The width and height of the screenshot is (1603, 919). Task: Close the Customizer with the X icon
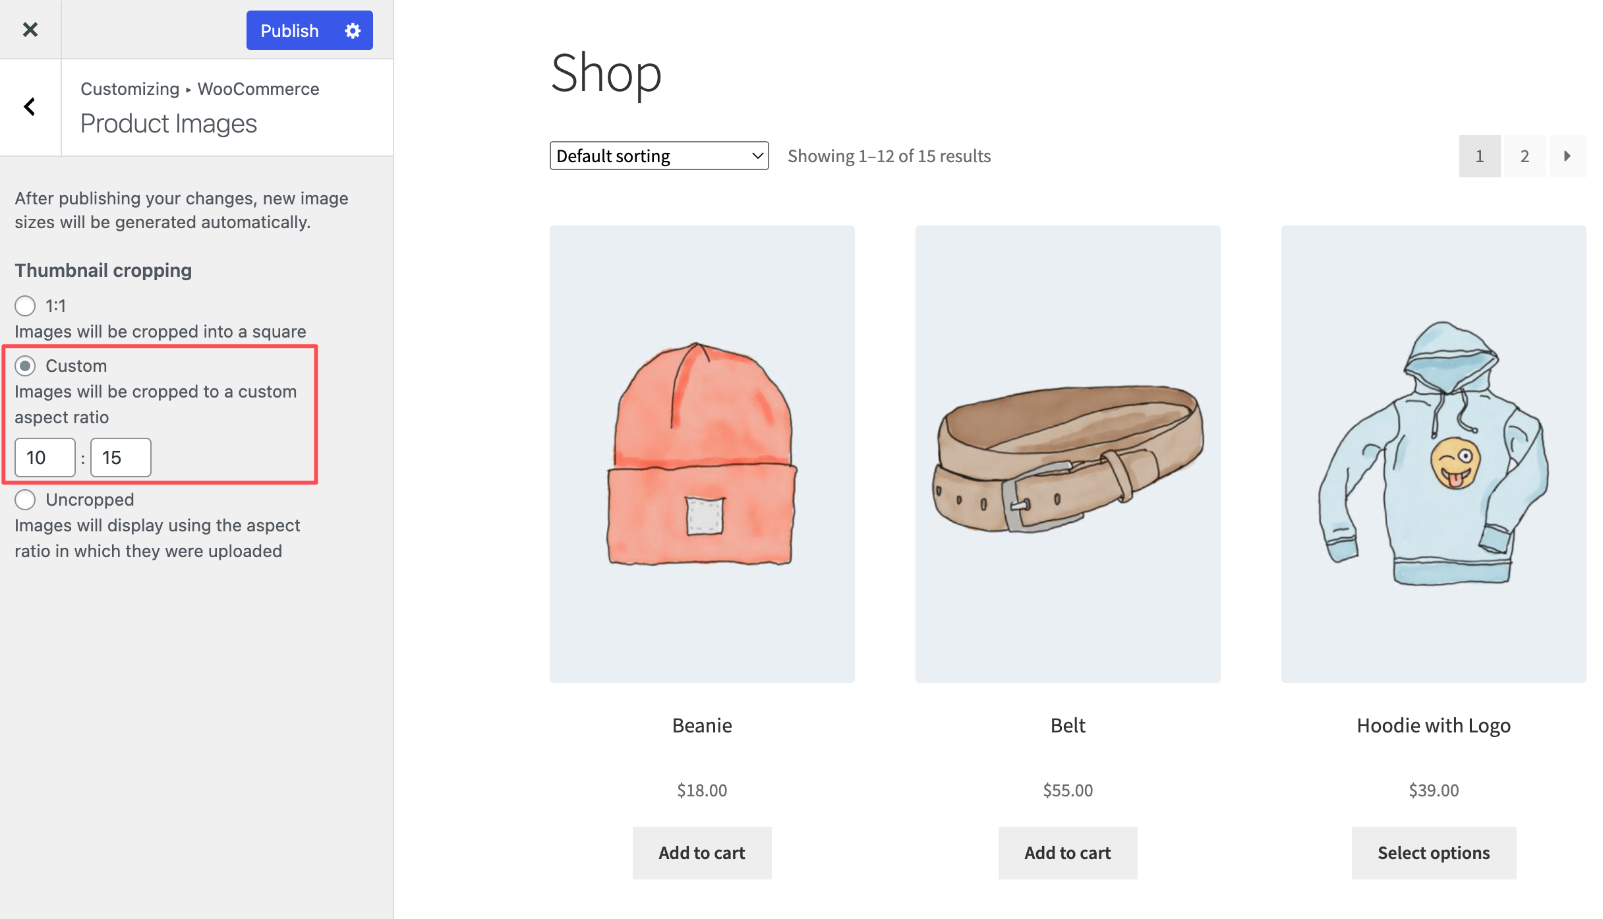[x=30, y=29]
